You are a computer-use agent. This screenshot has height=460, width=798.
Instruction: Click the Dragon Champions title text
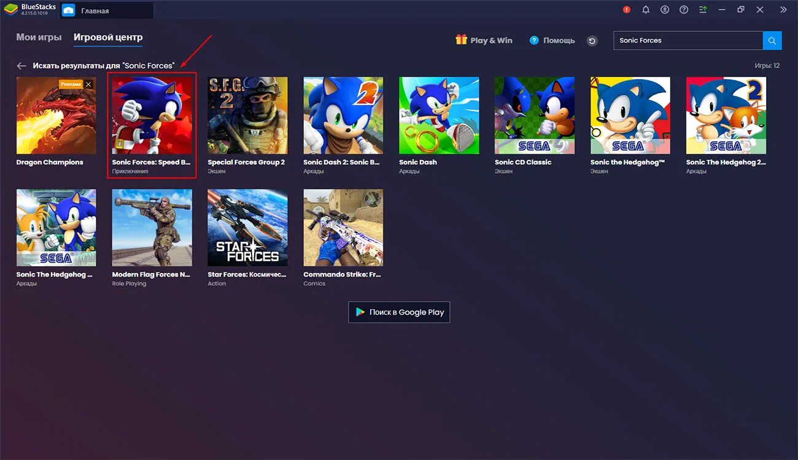[x=50, y=163]
